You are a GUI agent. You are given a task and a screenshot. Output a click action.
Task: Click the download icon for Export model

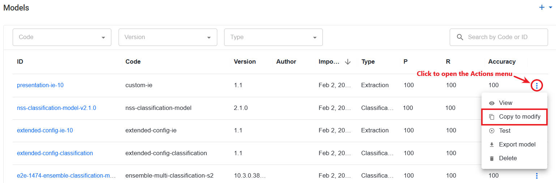492,145
